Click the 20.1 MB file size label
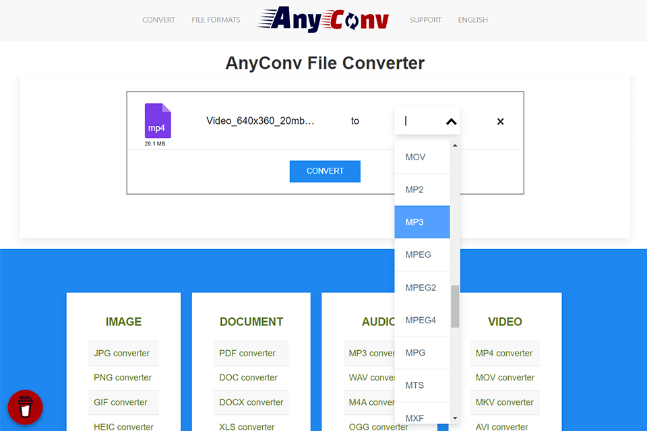 155,143
